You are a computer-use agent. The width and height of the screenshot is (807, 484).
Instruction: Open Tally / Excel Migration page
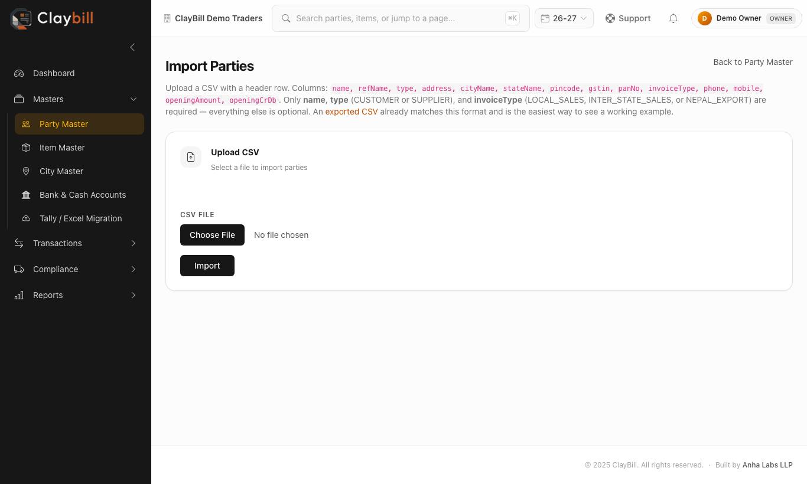click(x=79, y=218)
